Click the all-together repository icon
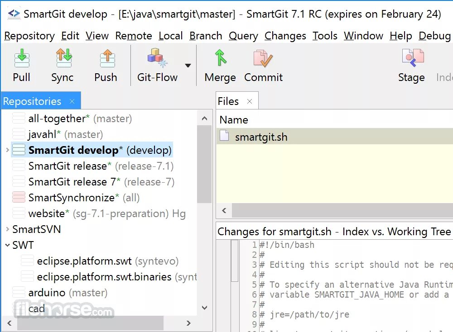 [19, 118]
